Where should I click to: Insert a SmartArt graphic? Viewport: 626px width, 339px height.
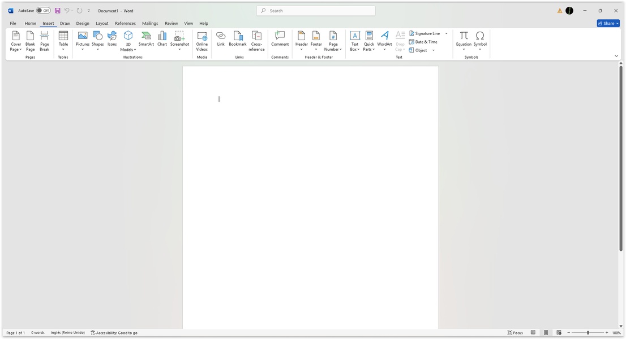click(x=146, y=38)
